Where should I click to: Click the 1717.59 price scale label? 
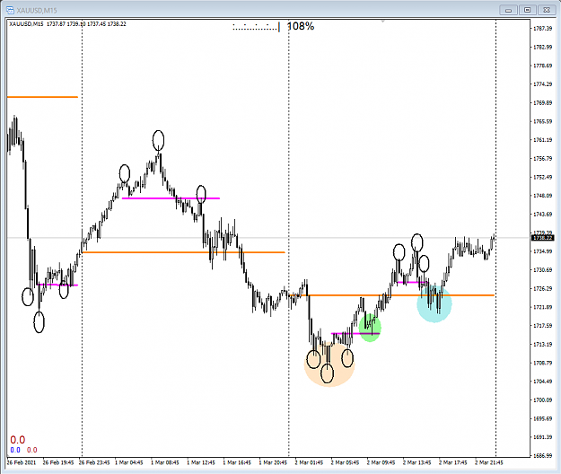543,326
